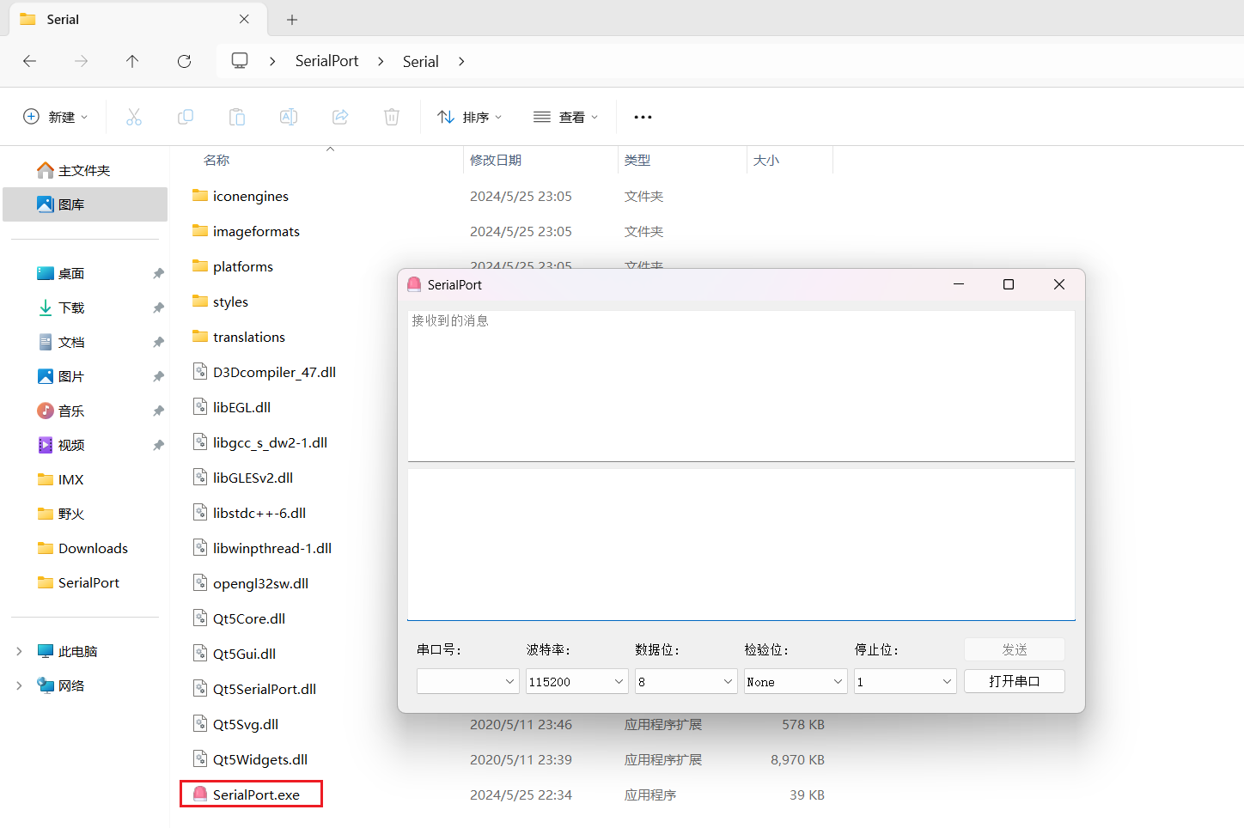Select the Qt5Core.dll file icon
Screen dimensions: 1244x828
tap(200, 618)
